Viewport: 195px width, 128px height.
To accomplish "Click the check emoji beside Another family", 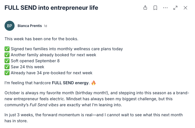I will click(7, 55).
